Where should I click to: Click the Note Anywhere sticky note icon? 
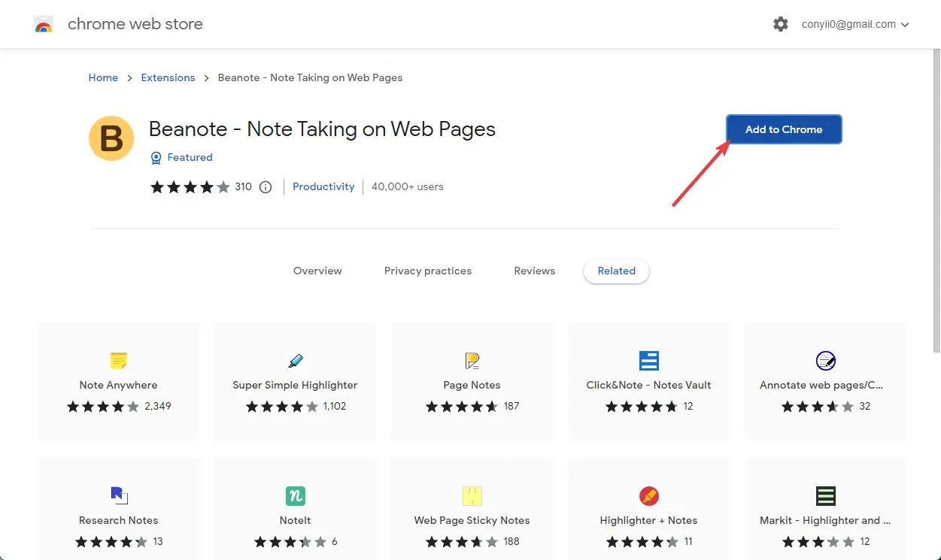[x=119, y=360]
